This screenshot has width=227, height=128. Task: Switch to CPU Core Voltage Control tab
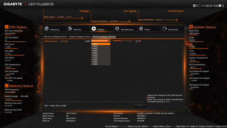tap(55, 37)
